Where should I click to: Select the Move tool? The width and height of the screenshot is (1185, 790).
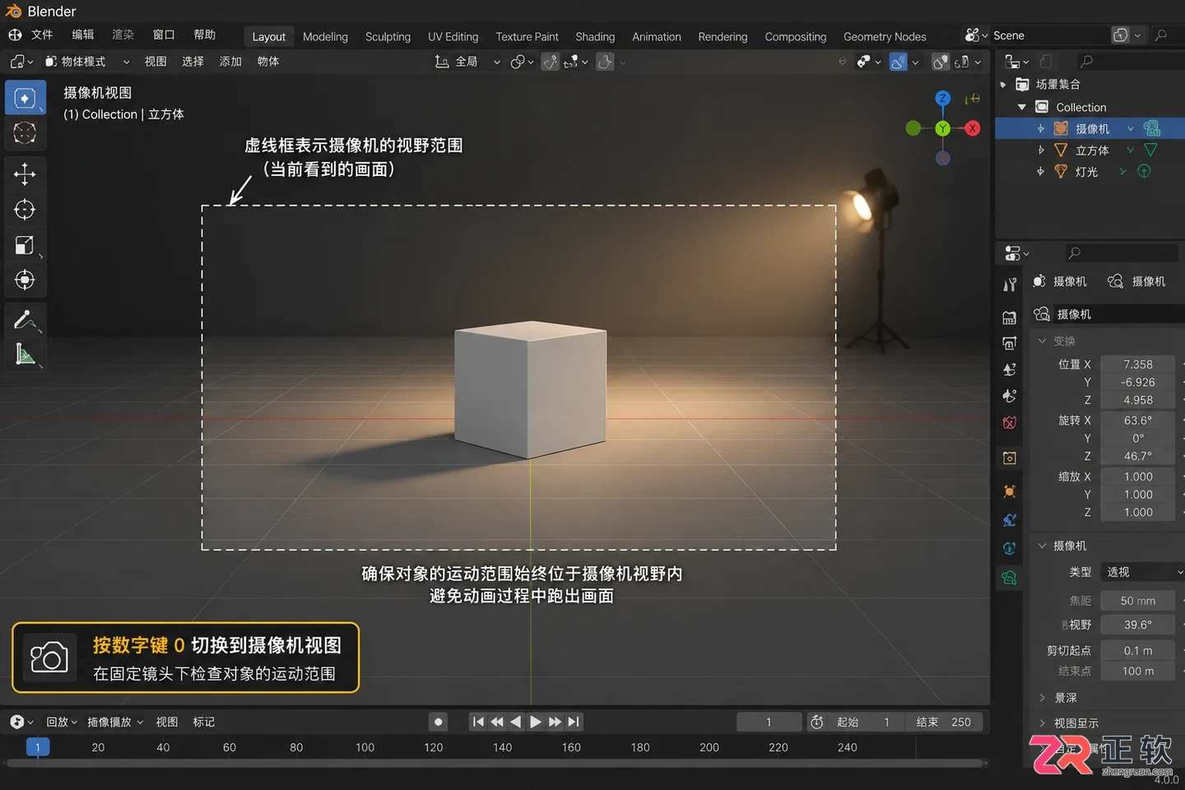(x=26, y=174)
